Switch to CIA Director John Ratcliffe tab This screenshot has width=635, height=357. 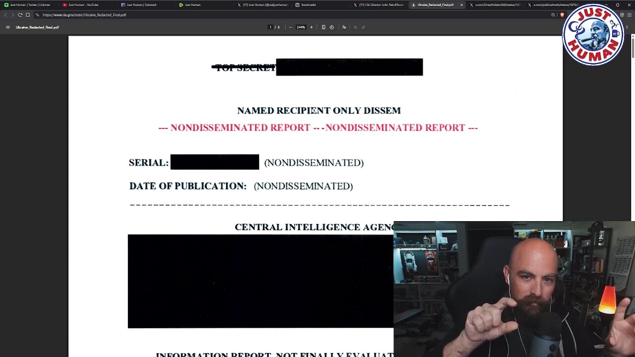pyautogui.click(x=379, y=5)
